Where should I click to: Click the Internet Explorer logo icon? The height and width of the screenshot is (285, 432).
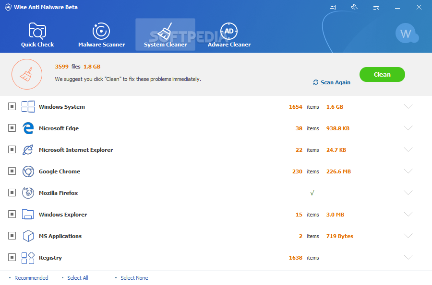(x=28, y=150)
